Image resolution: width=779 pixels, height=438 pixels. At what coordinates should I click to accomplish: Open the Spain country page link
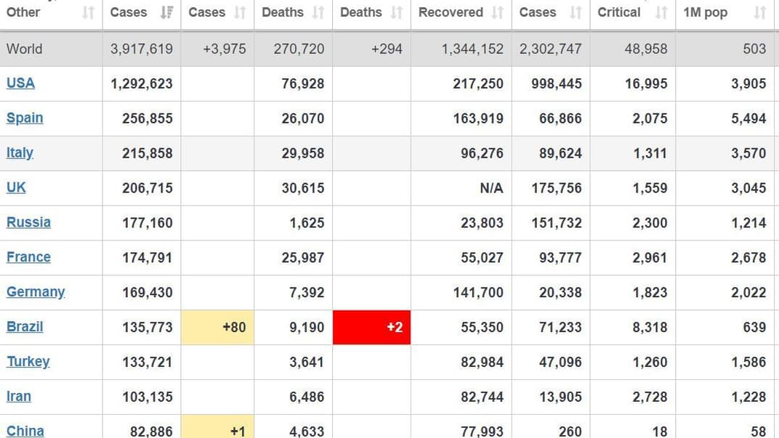(25, 118)
